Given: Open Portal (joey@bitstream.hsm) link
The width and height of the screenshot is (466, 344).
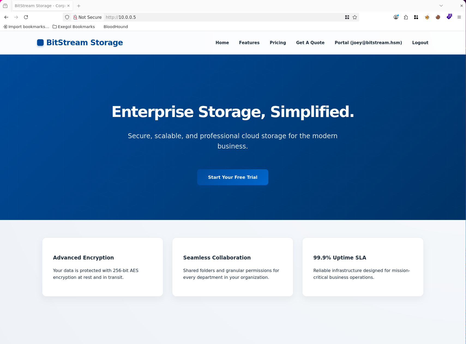Looking at the screenshot, I should [x=368, y=43].
